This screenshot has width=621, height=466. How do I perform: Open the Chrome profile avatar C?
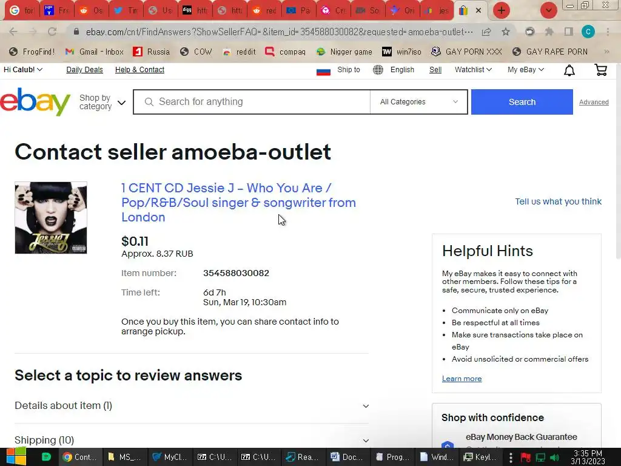click(588, 32)
